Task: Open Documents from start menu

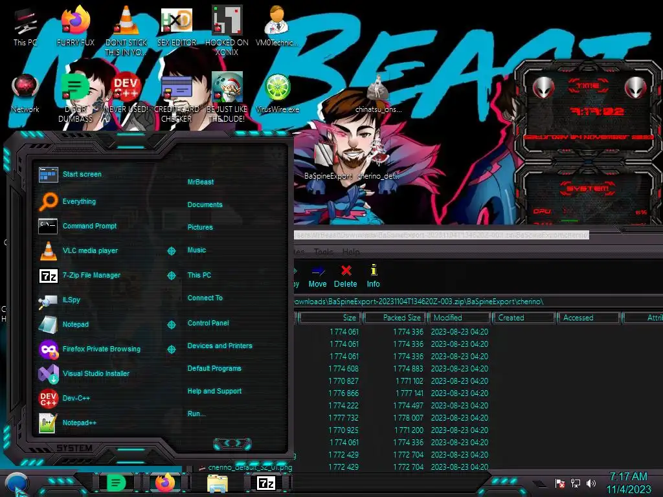Action: [x=205, y=204]
